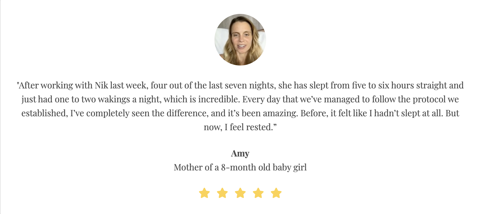Image resolution: width=479 pixels, height=214 pixels.
Task: Click the word "difference" in the testimonial
Action: (186, 113)
